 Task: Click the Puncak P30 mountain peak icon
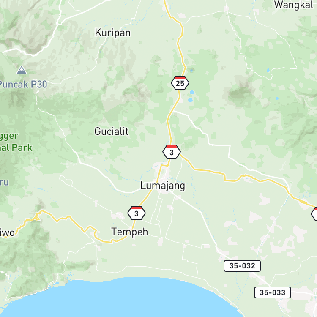tap(22, 70)
